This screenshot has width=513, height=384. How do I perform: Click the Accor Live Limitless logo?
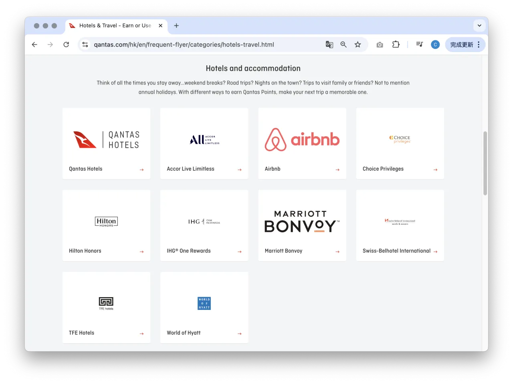[x=204, y=140]
